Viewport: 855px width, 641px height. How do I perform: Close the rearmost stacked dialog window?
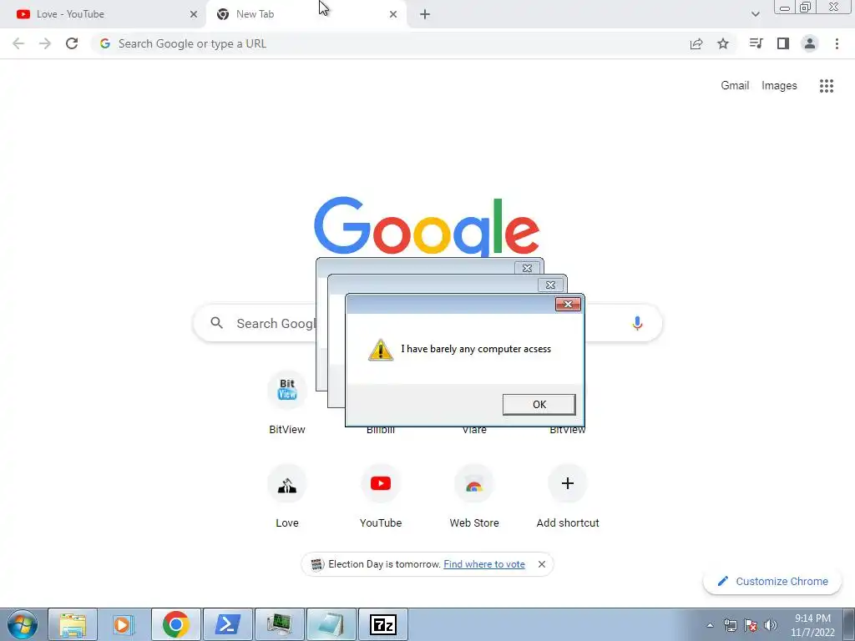coord(528,268)
